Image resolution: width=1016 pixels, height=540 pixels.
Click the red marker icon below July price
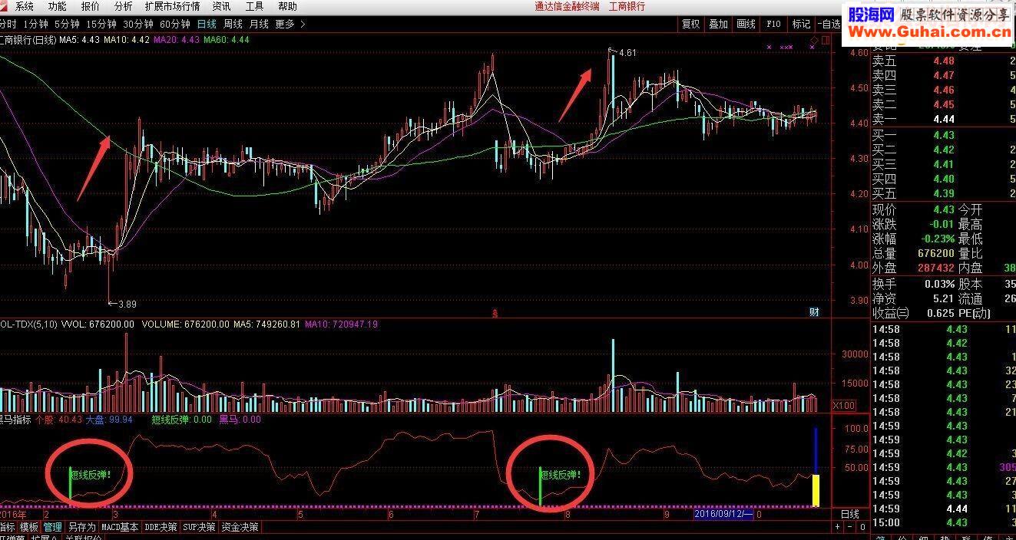point(494,312)
